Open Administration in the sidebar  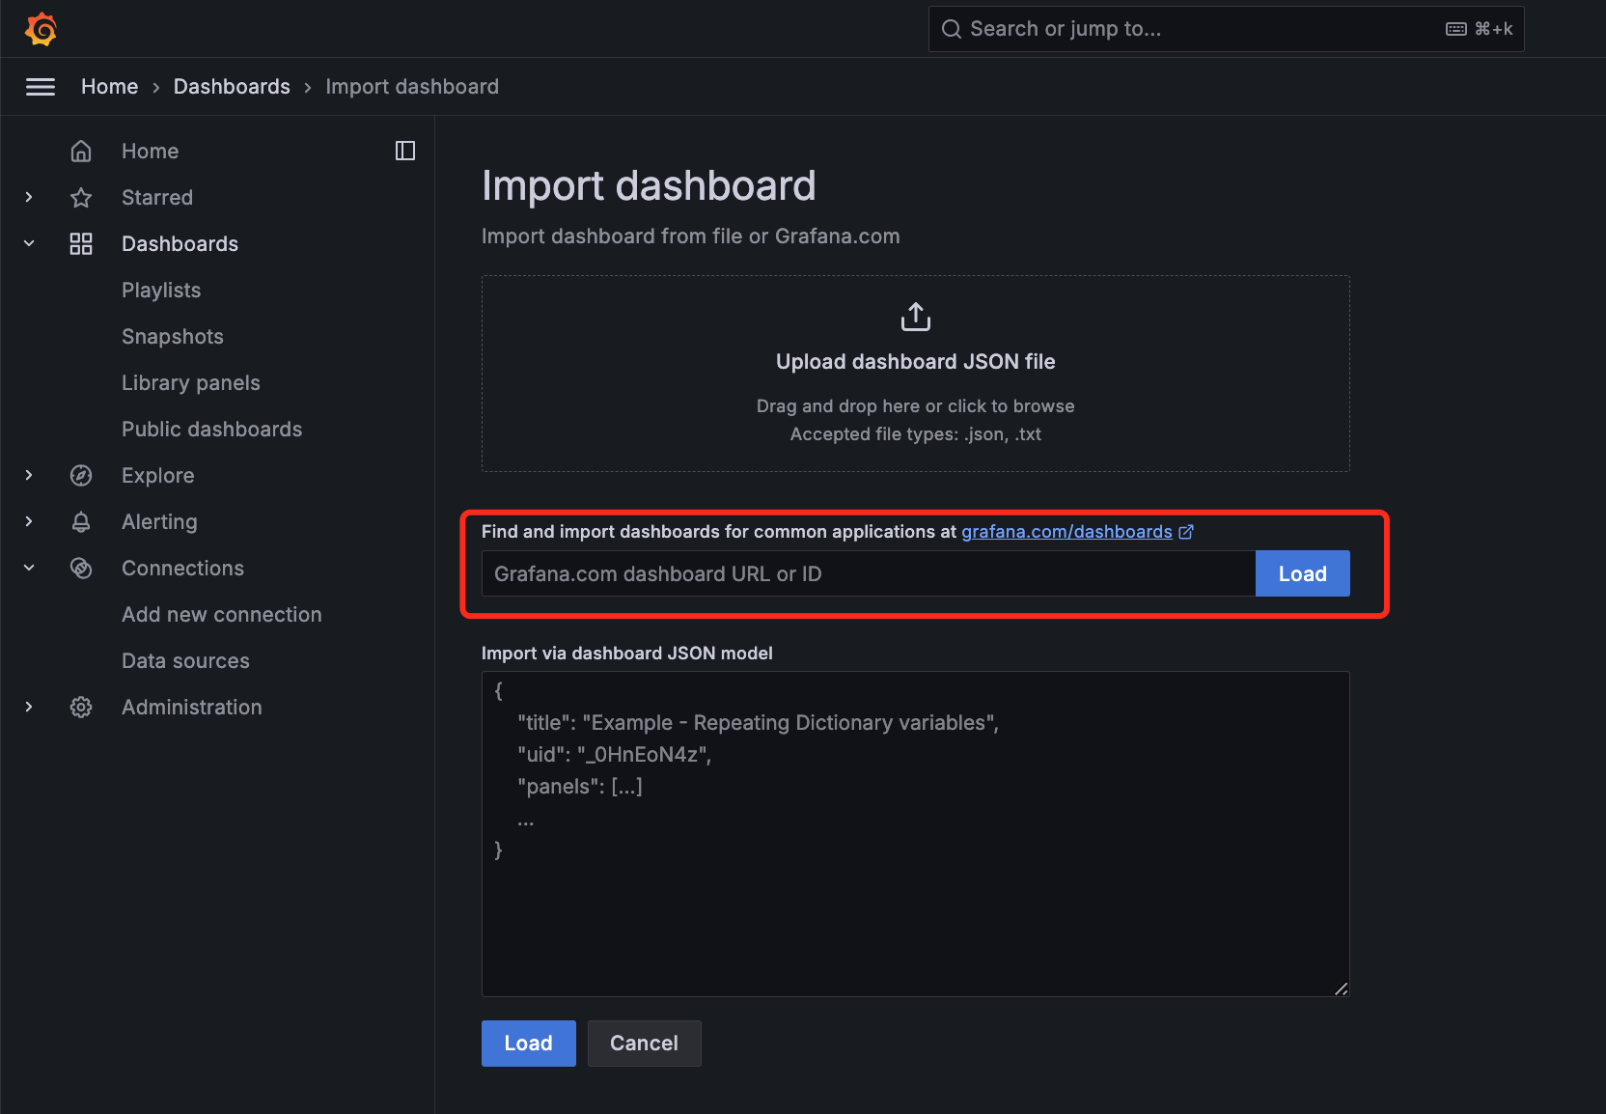click(192, 708)
